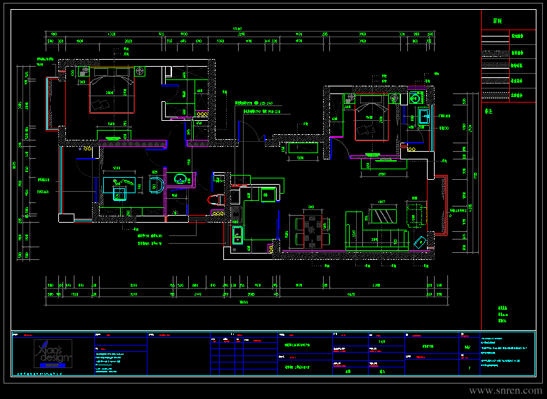Select the round washbasin symbol
Screen dimensions: 547x399
(x=180, y=179)
